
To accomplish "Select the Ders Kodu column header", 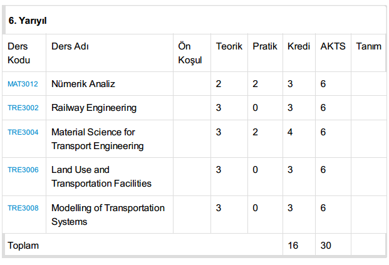I will (x=18, y=53).
